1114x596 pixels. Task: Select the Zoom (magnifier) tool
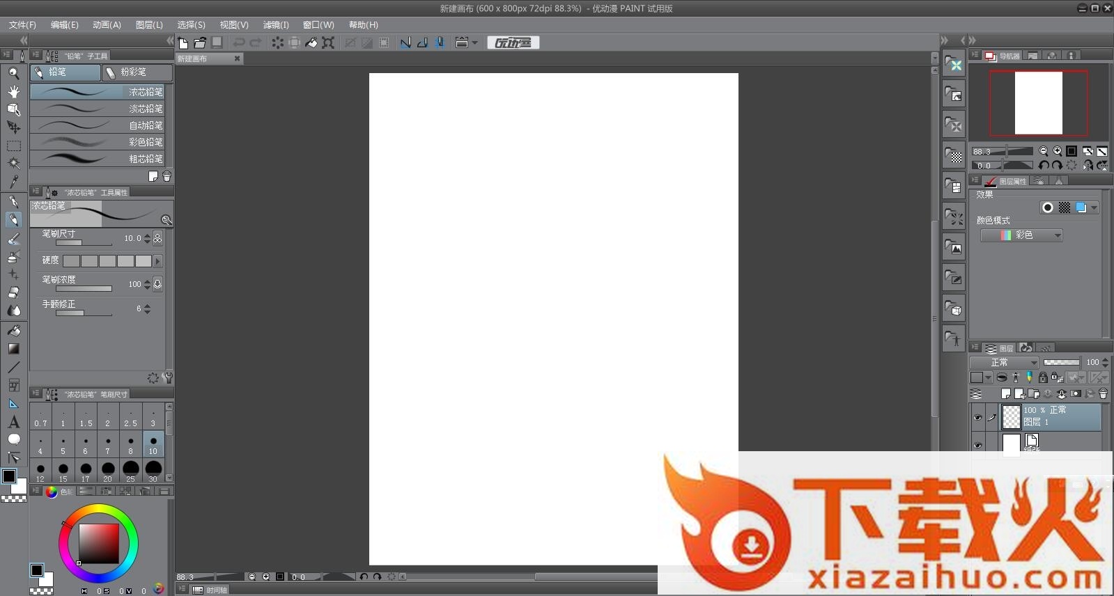(13, 73)
